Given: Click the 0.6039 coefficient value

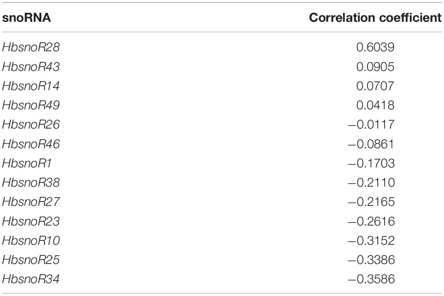Looking at the screenshot, I should [x=375, y=47].
